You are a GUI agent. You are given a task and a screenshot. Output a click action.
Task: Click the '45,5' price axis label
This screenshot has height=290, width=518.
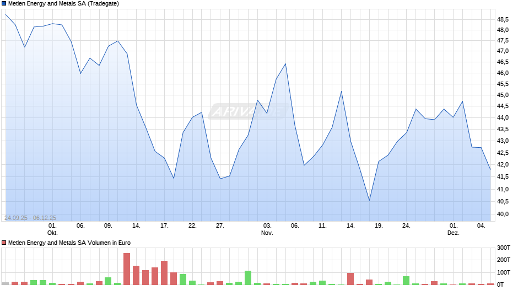pos(503,84)
